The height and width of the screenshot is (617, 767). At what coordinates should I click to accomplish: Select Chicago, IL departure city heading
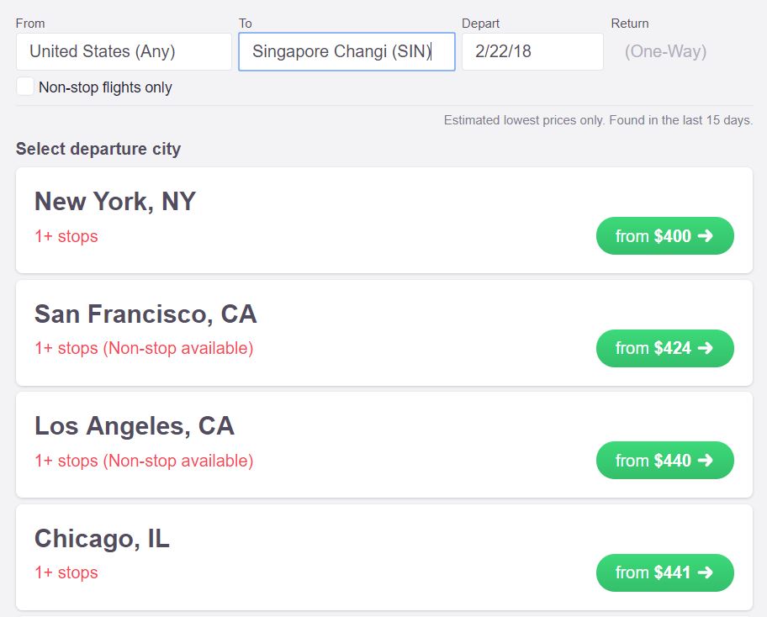102,539
